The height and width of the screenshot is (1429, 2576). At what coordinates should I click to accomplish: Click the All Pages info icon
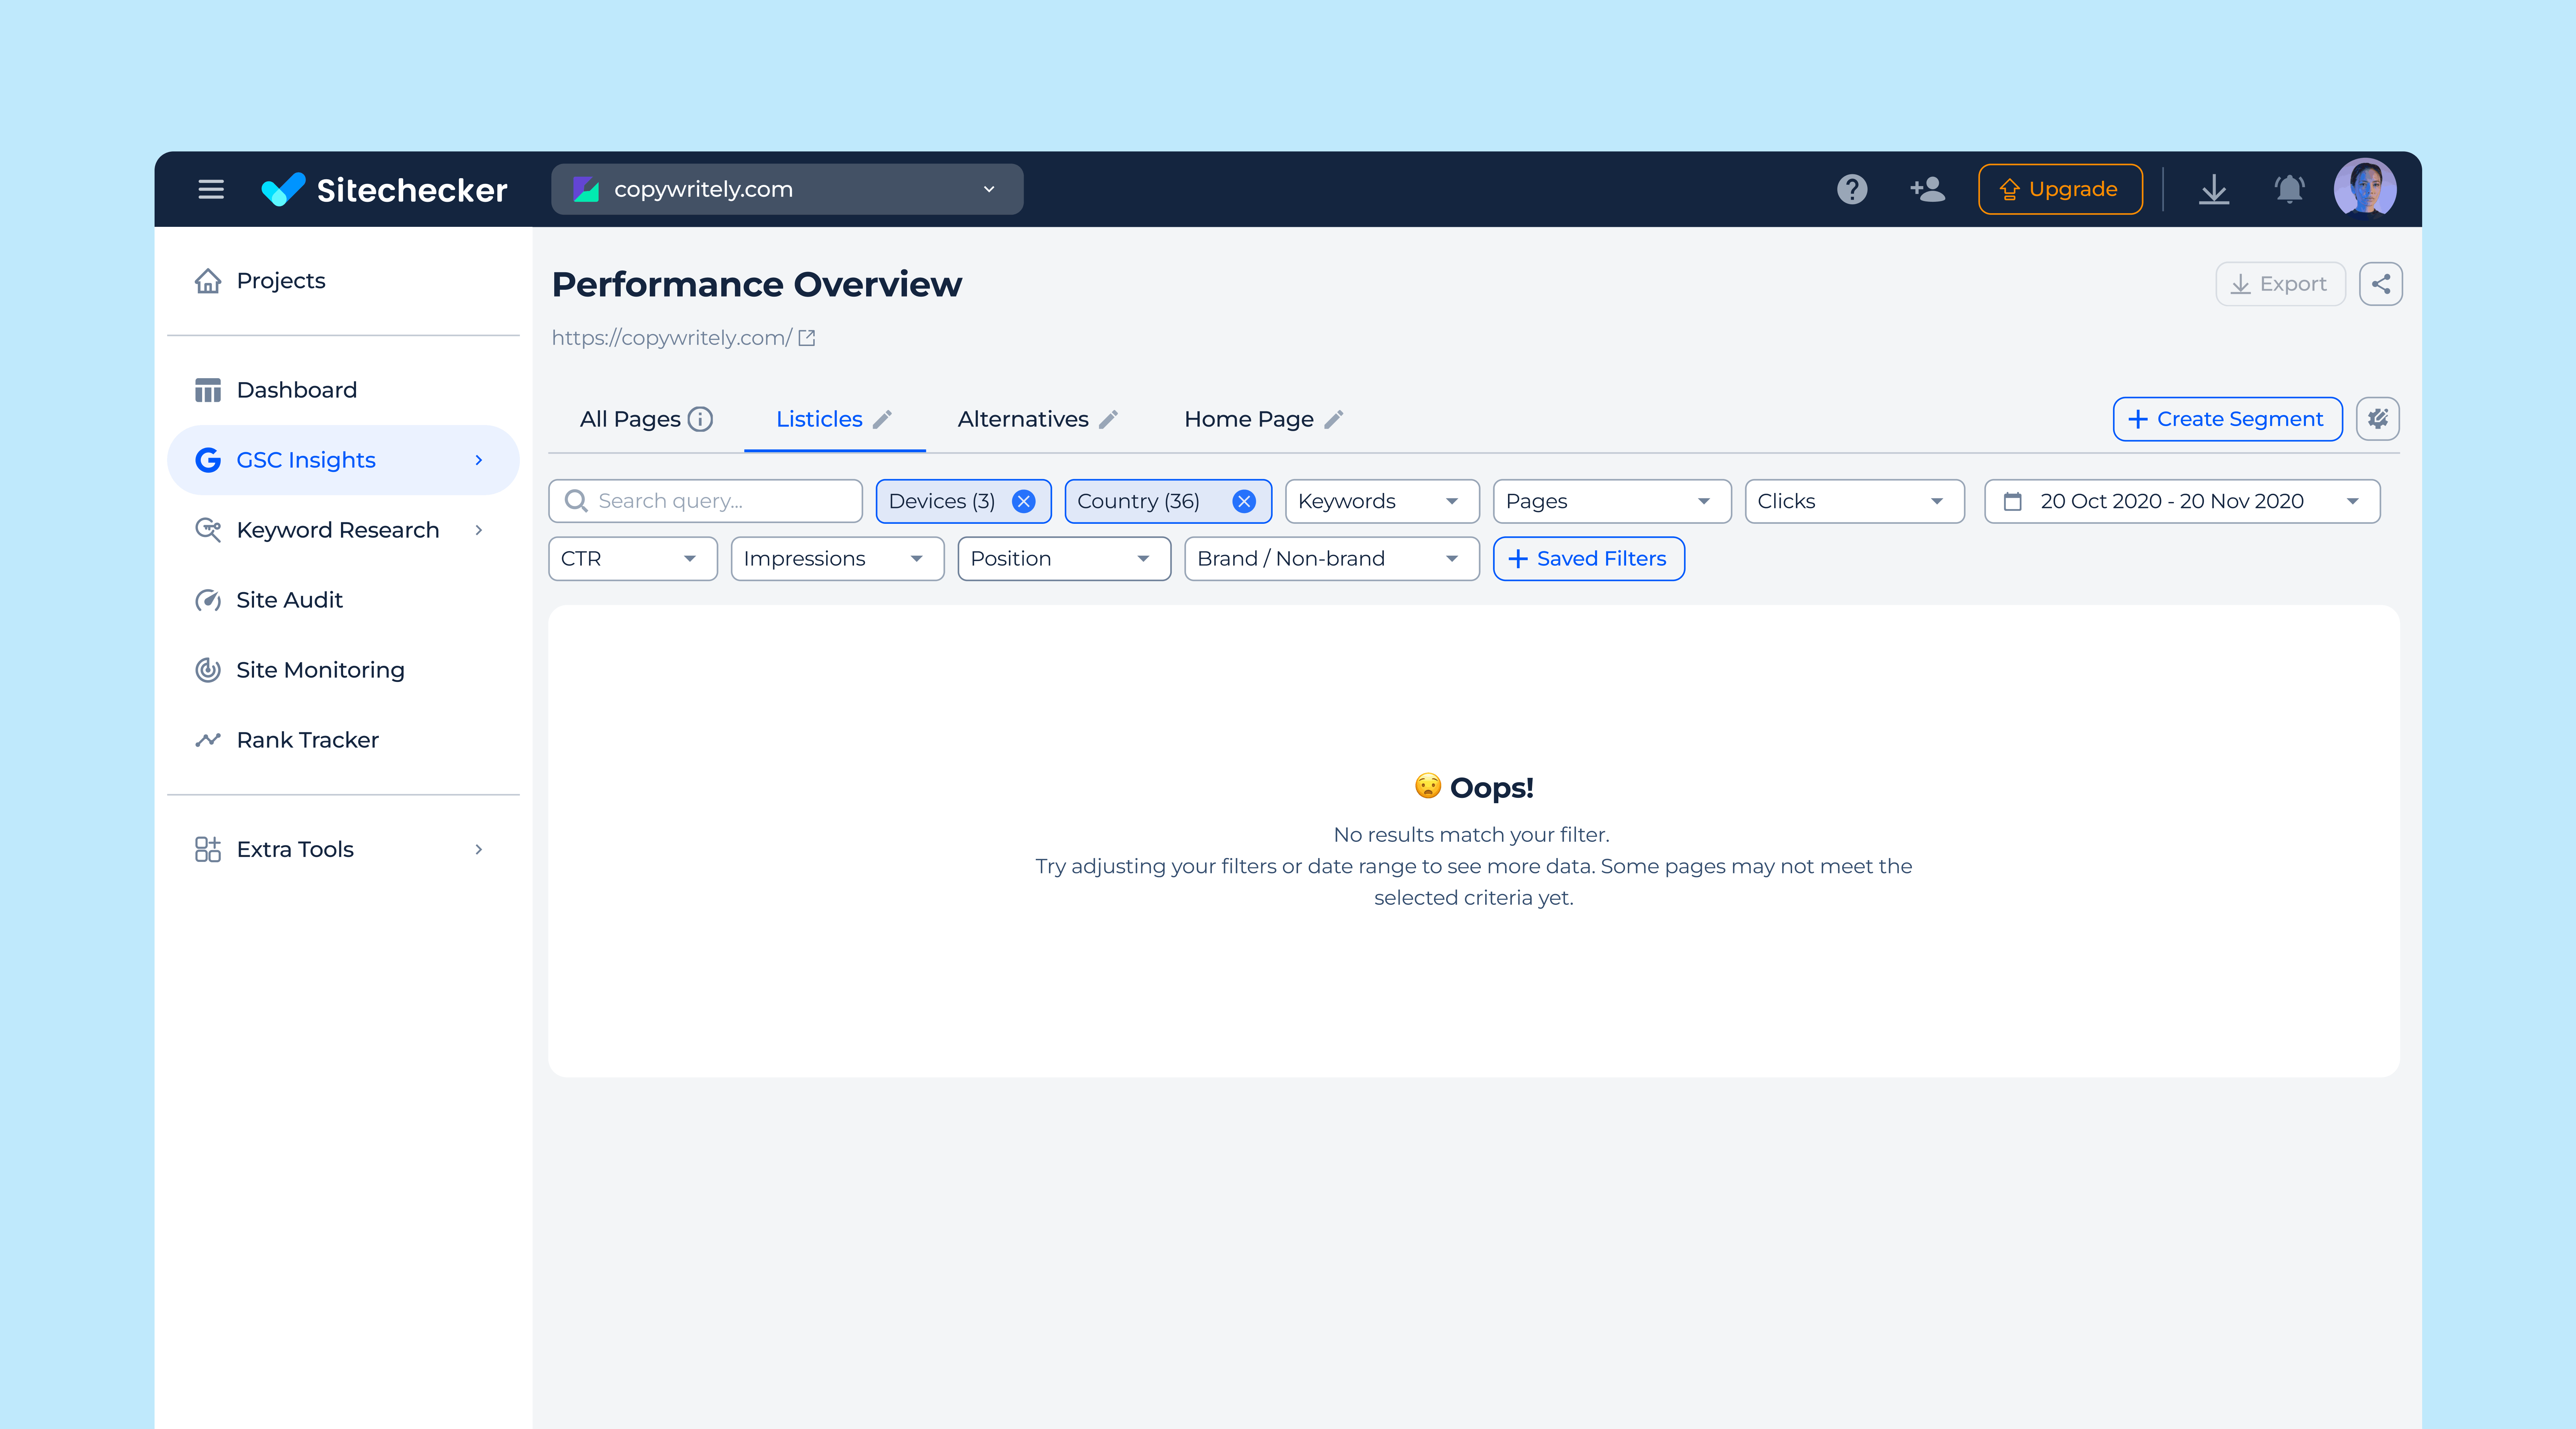[x=700, y=419]
